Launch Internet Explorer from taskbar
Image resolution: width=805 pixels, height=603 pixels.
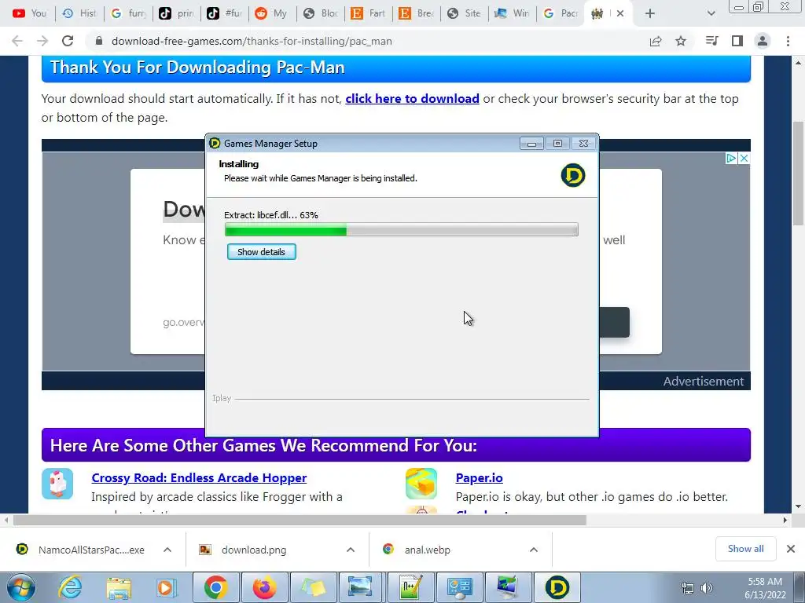click(70, 587)
